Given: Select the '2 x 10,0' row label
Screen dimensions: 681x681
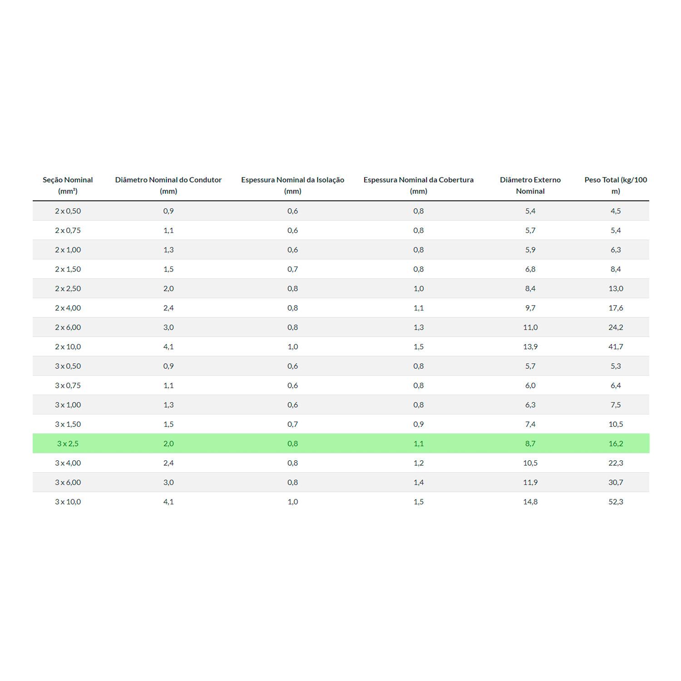Looking at the screenshot, I should tap(68, 346).
